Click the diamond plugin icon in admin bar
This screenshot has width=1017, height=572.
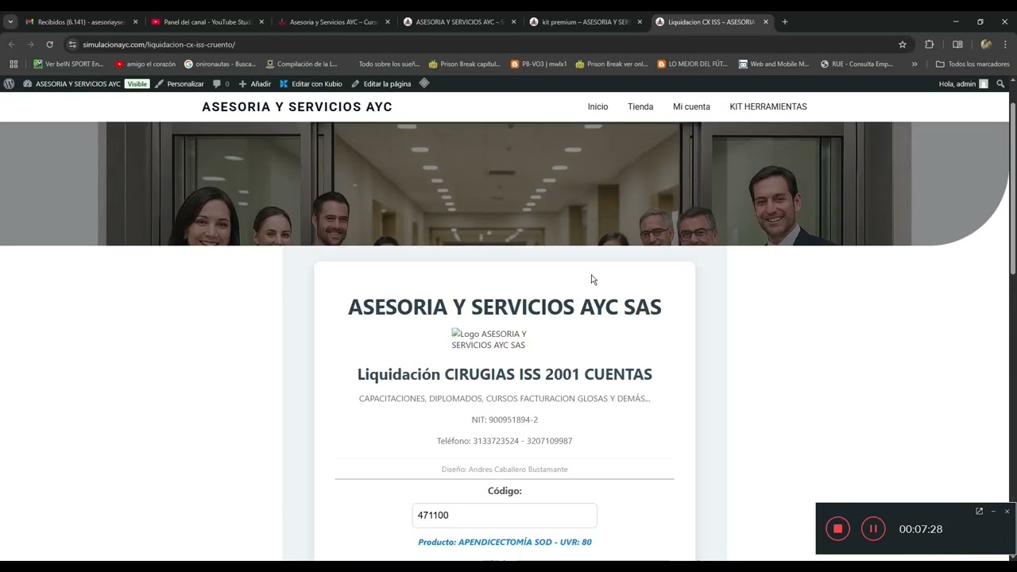pos(424,83)
